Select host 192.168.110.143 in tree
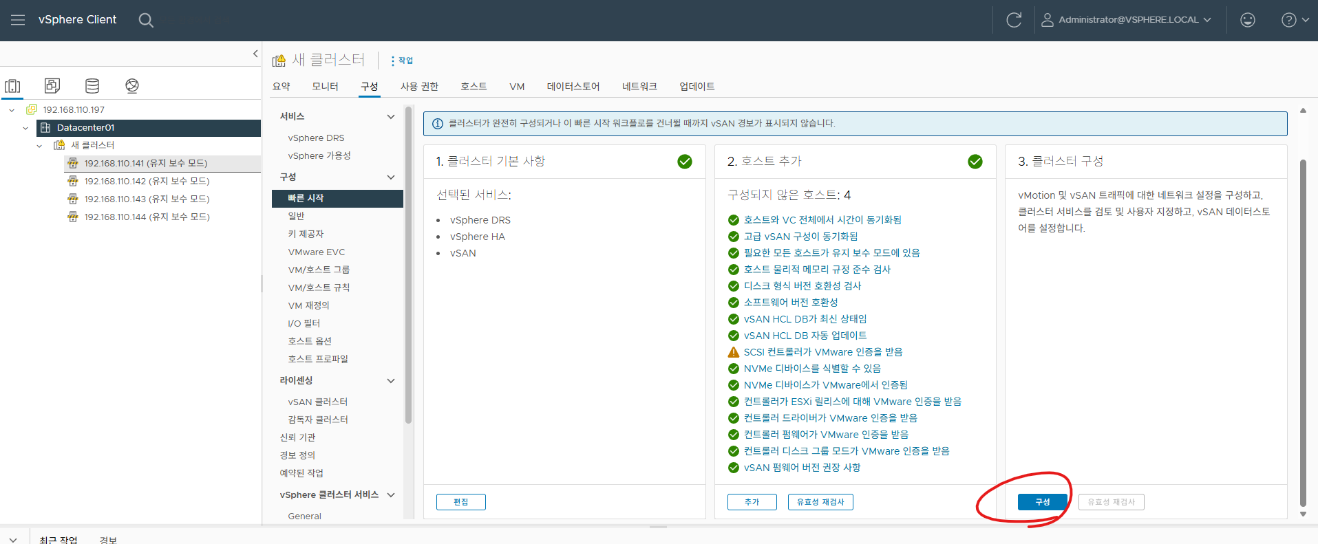The height and width of the screenshot is (544, 1318). (147, 199)
